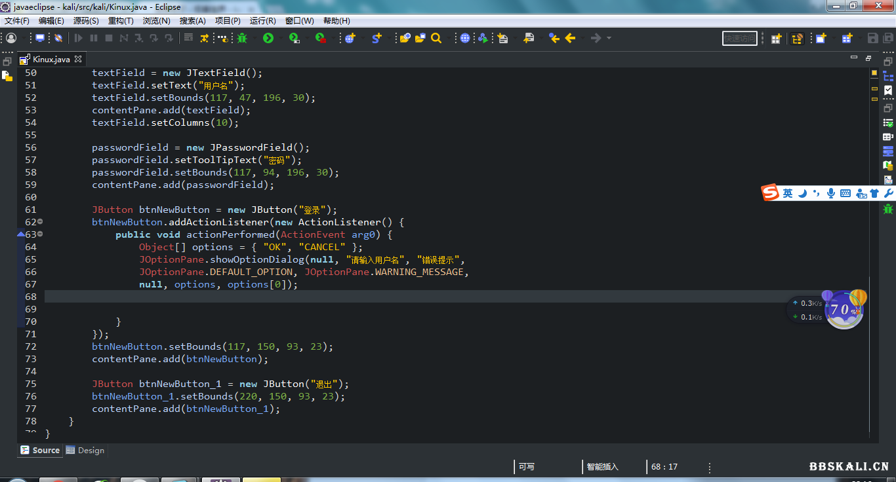The height and width of the screenshot is (482, 896).
Task: Click the yellow Back navigation arrow
Action: point(570,39)
